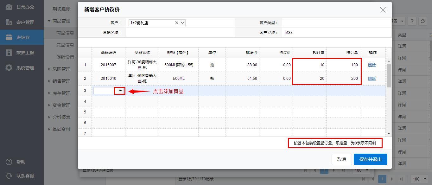This screenshot has height=185, width=432.
Task: Open the 客户 dropdown arrow
Action: click(182, 23)
